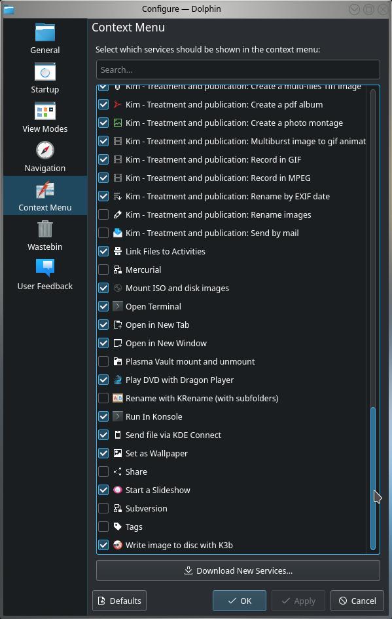Open the General settings page
This screenshot has height=619, width=392.
point(45,39)
